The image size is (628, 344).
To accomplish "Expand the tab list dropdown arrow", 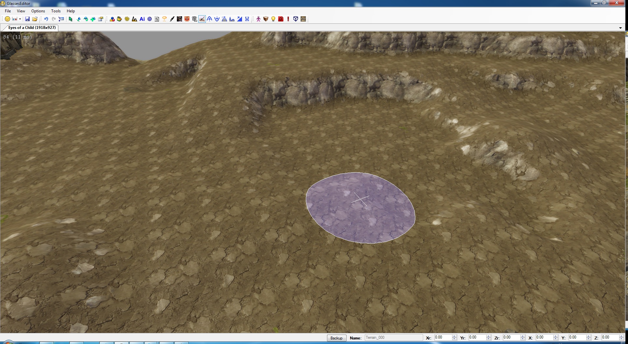I will 620,28.
